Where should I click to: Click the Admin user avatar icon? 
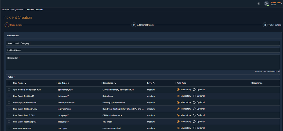(266, 4)
